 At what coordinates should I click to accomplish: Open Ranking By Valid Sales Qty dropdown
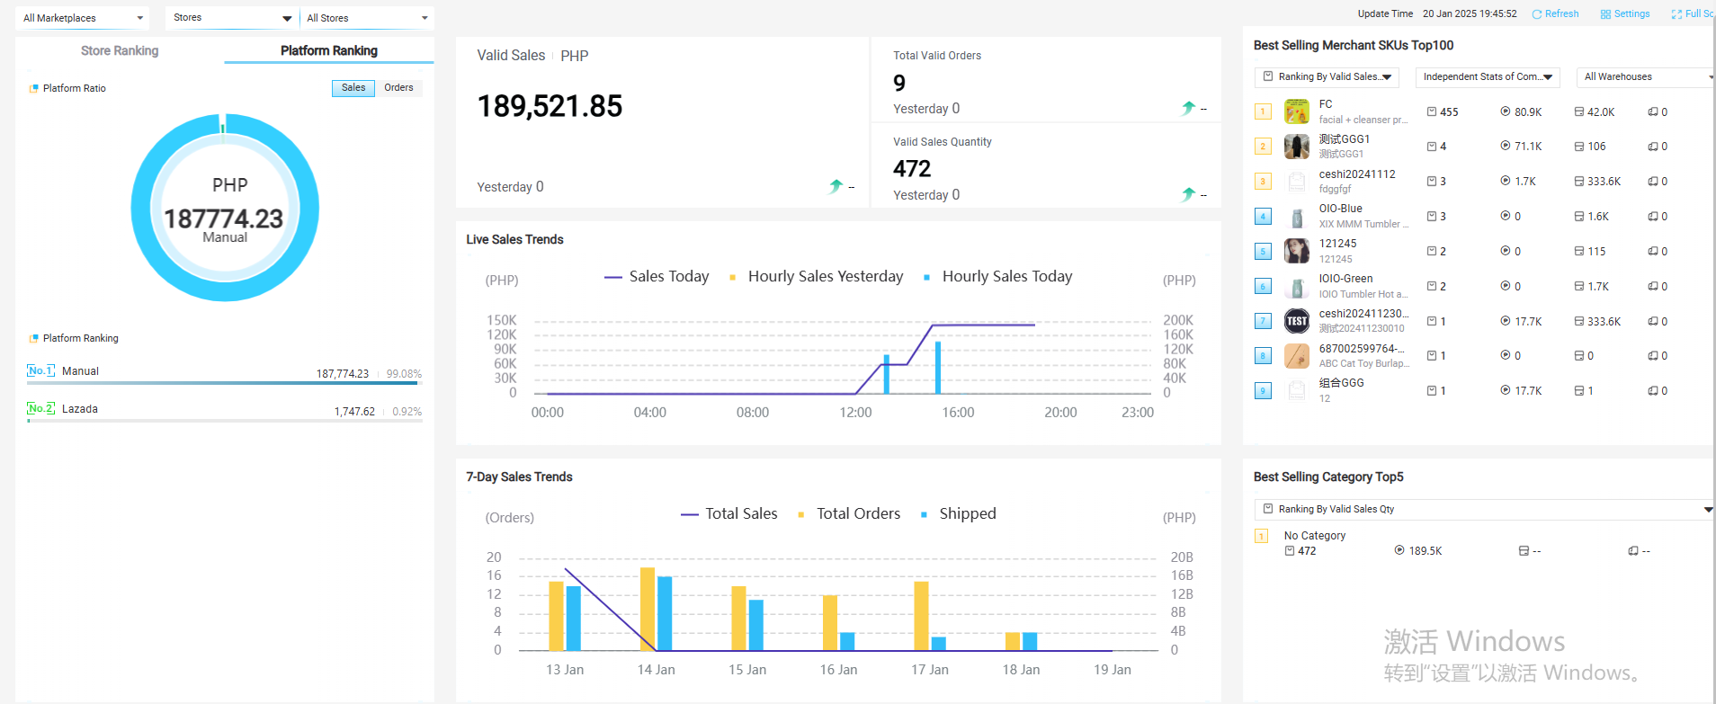tap(1484, 509)
